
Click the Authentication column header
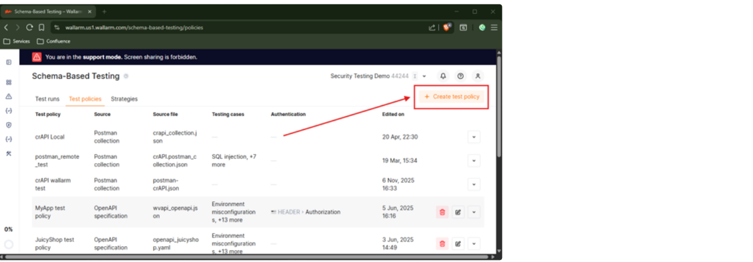point(288,115)
